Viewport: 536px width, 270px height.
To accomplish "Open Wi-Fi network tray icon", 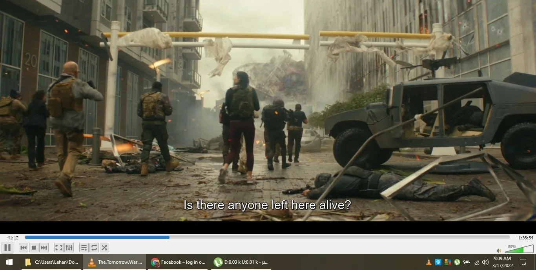I will click(x=476, y=262).
